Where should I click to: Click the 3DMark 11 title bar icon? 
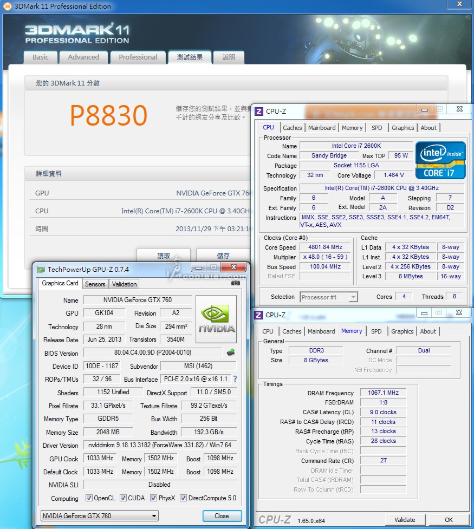click(x=7, y=6)
